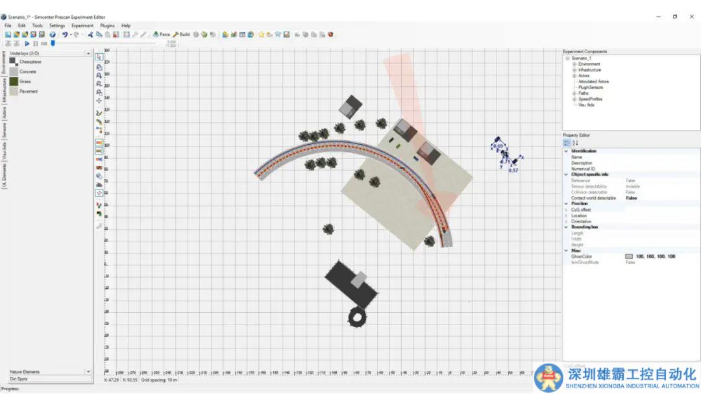The image size is (701, 394).
Task: Expand the Actors tree node
Action: (574, 76)
